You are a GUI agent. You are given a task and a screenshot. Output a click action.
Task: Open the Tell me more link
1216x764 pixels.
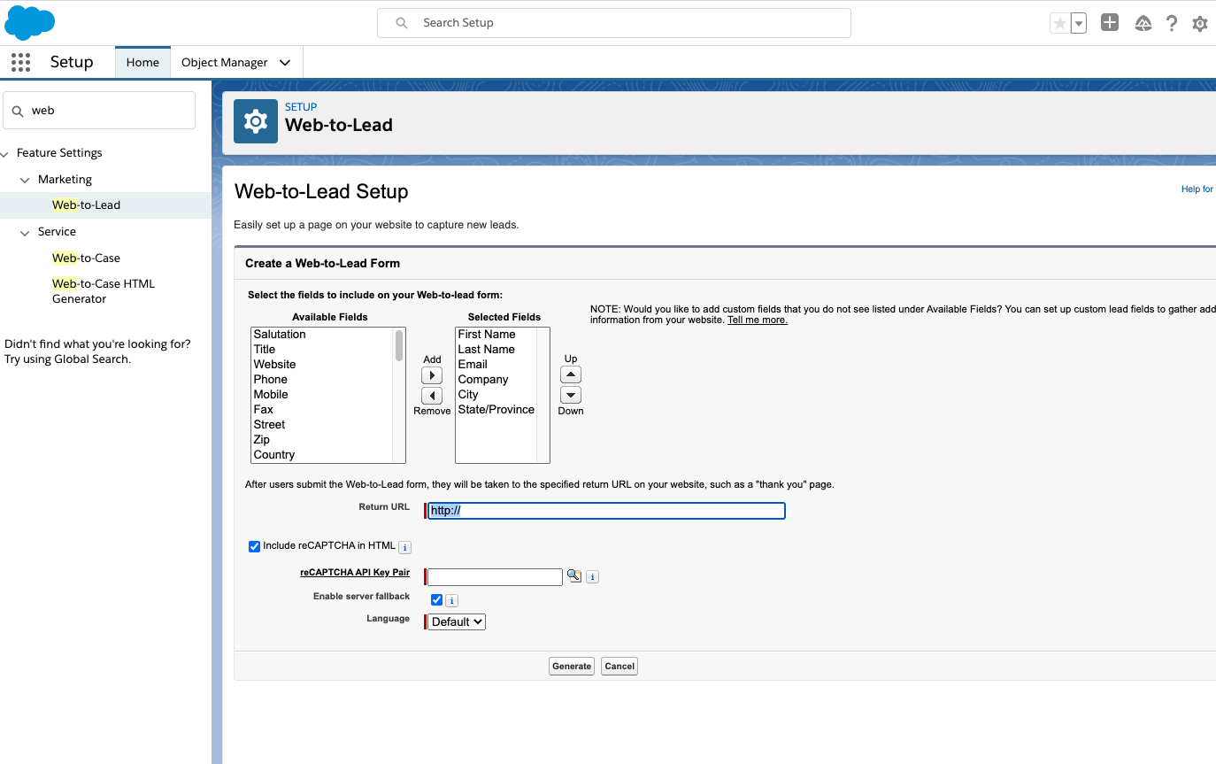coord(758,320)
